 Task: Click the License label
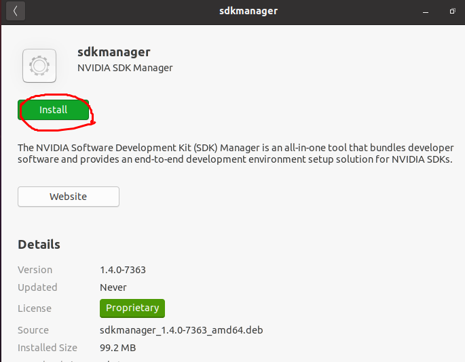tap(35, 308)
